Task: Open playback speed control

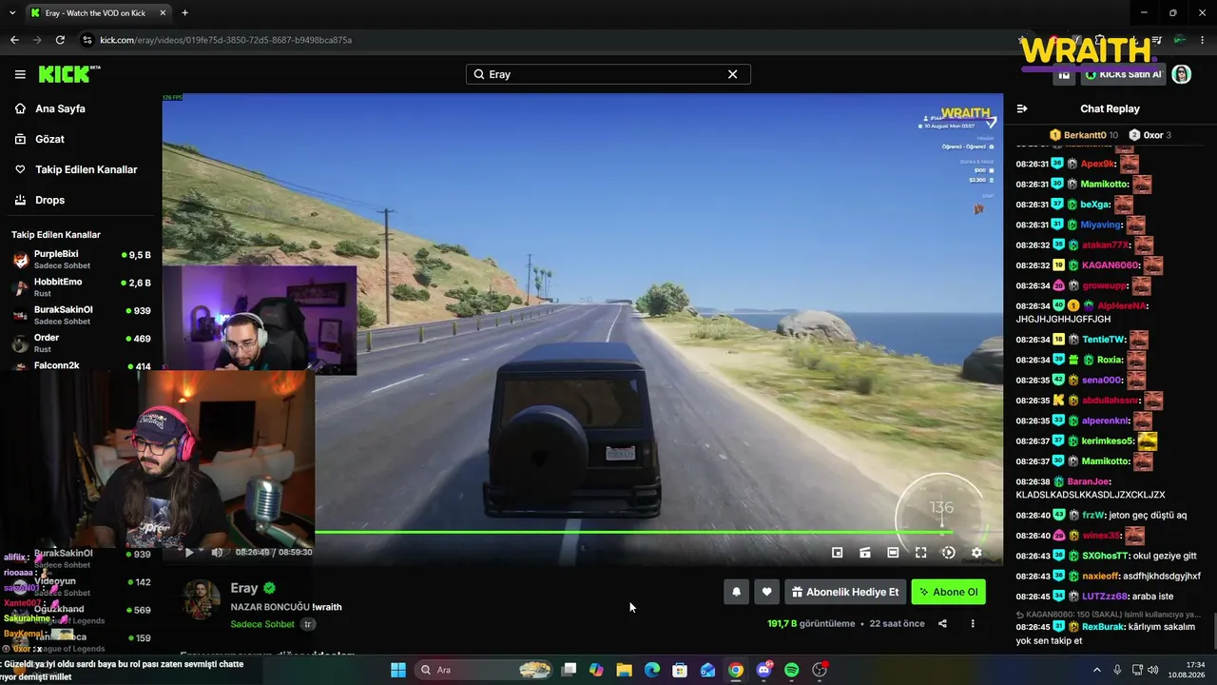Action: point(948,552)
